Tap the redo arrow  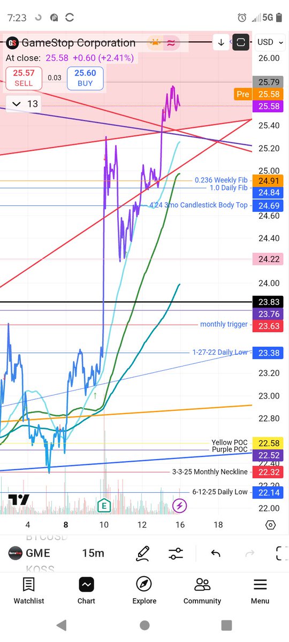(x=250, y=553)
